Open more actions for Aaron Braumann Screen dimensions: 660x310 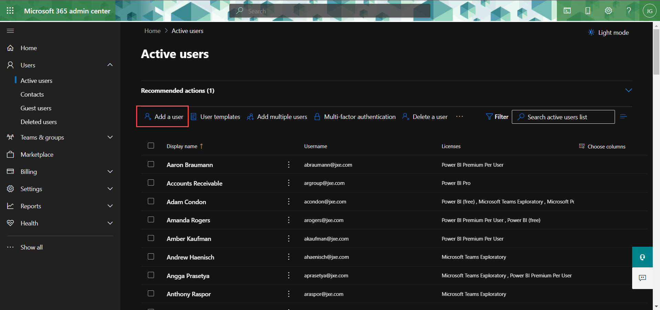click(x=289, y=165)
